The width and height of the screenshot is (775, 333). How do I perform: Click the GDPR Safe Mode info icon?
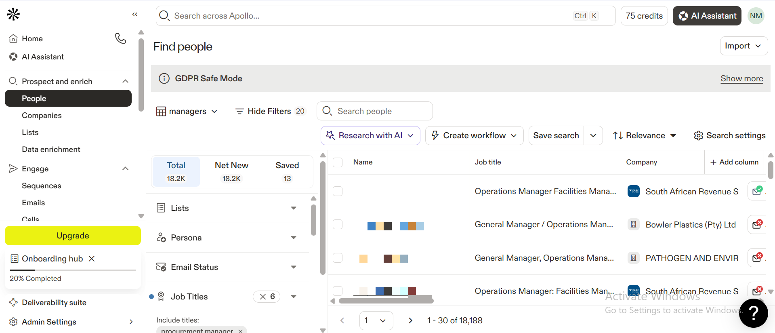pos(164,78)
